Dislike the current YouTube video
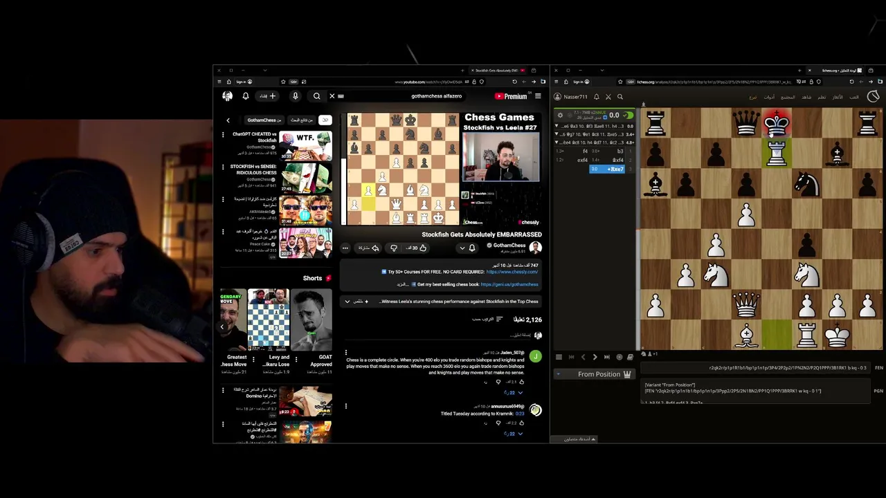This screenshot has width=886, height=498. coord(394,248)
